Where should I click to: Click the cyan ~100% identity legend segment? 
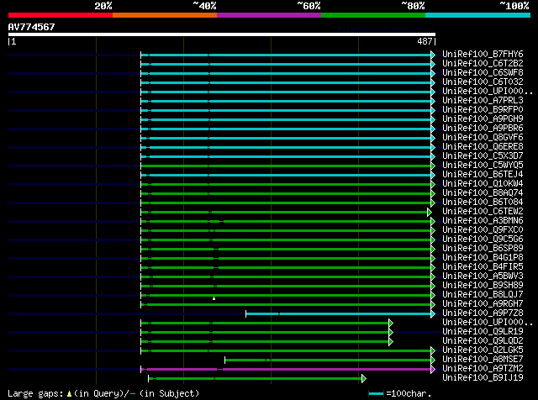point(478,15)
